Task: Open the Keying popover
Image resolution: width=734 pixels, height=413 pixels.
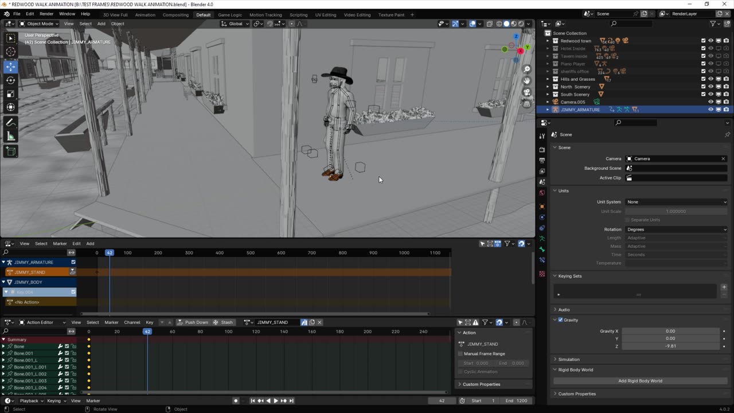Action: pyautogui.click(x=56, y=401)
